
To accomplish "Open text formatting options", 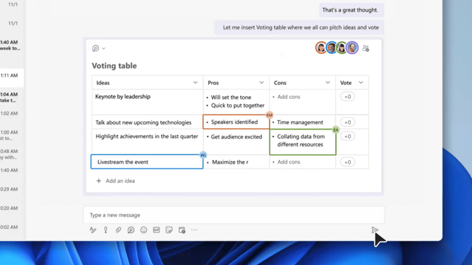I will click(93, 230).
